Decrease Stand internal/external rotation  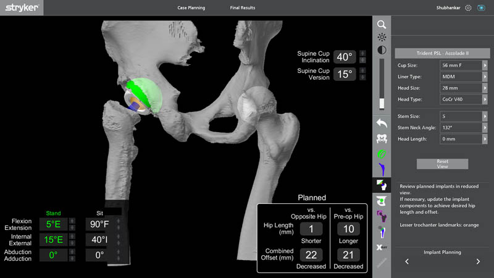[x=72, y=243]
